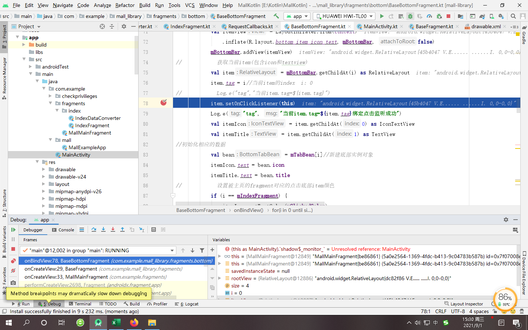Open the Profile app speedometer icon
528x330 pixels.
[429, 16]
